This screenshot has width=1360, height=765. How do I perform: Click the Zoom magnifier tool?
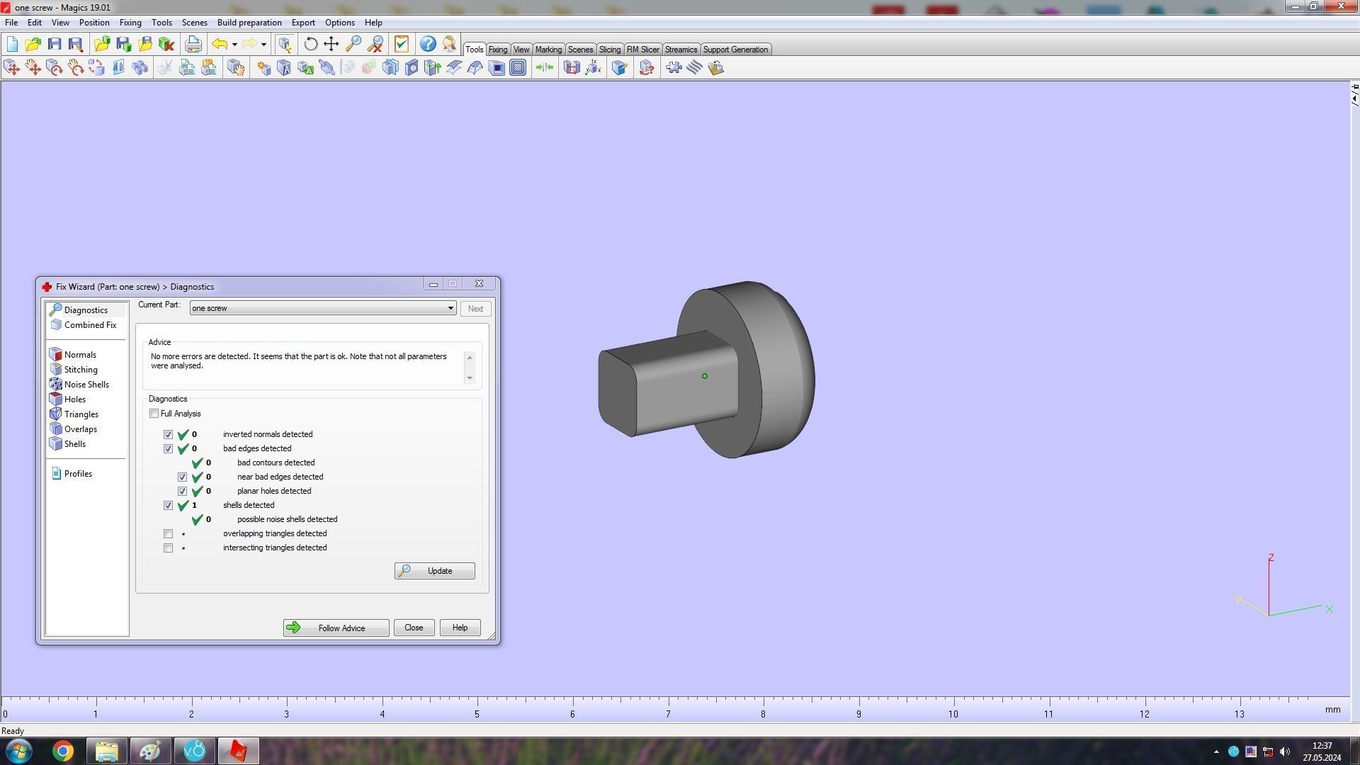[353, 44]
